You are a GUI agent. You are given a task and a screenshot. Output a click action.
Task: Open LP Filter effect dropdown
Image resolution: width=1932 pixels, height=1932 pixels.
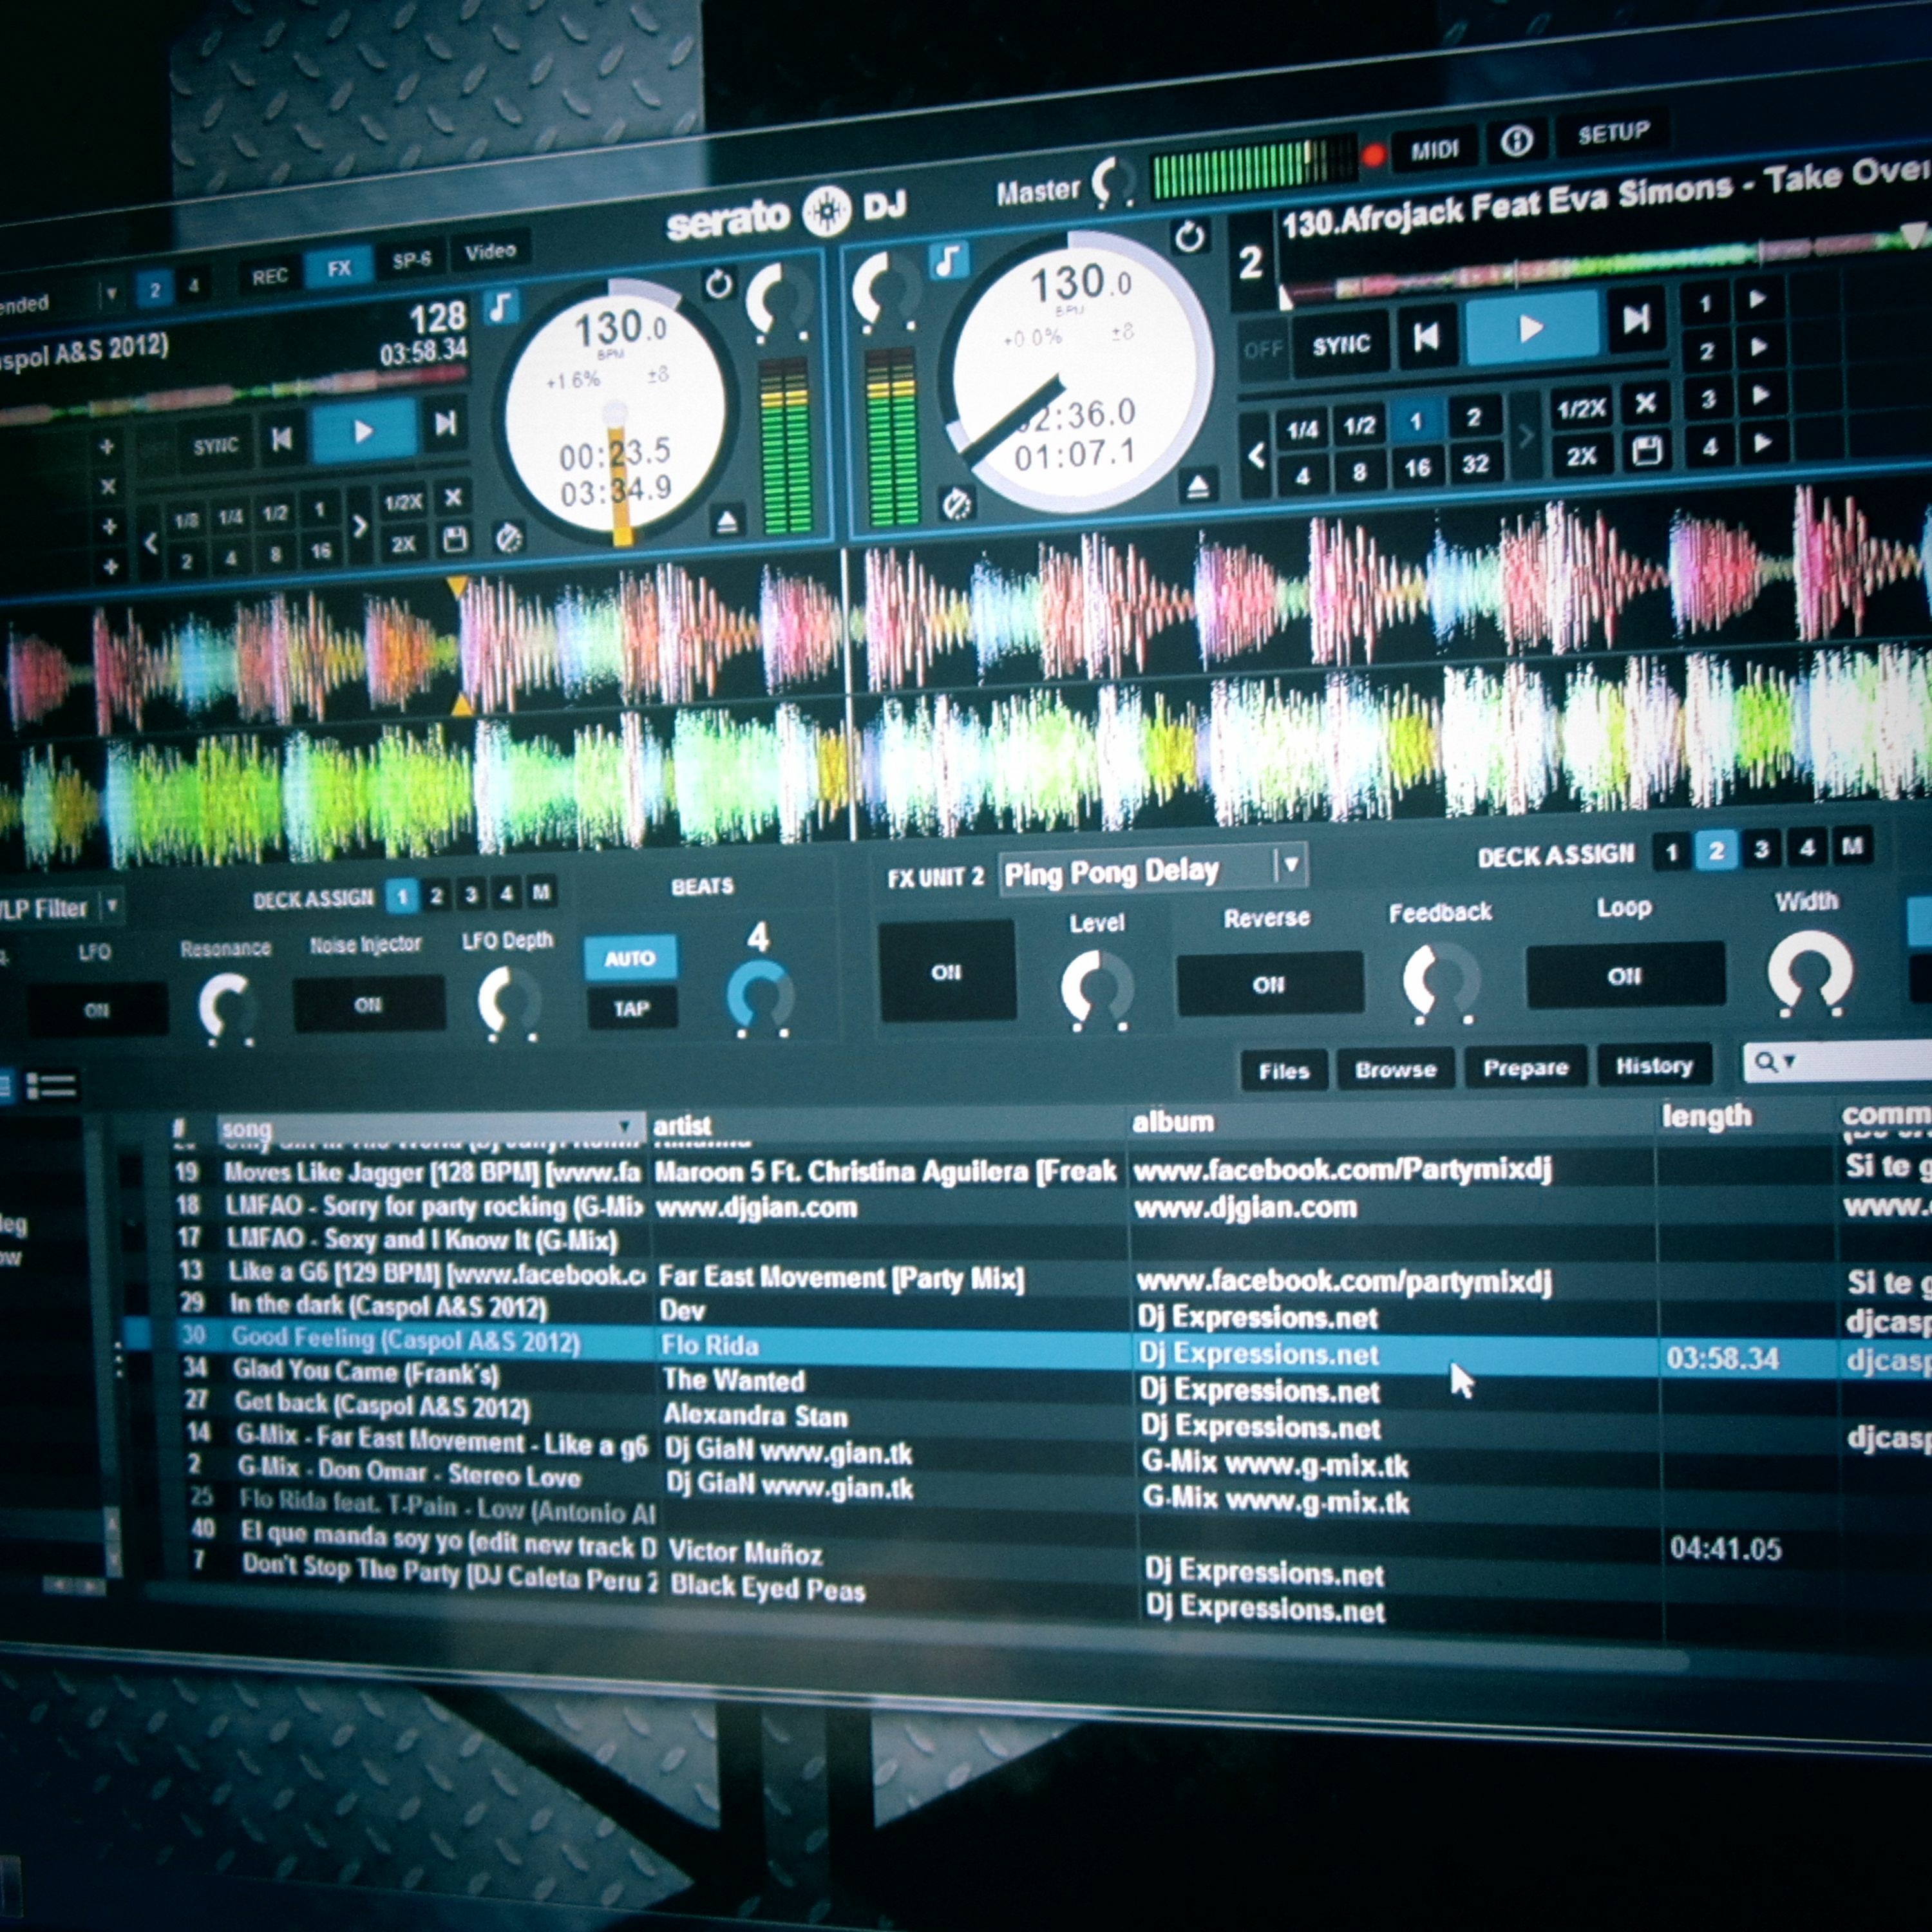click(113, 906)
